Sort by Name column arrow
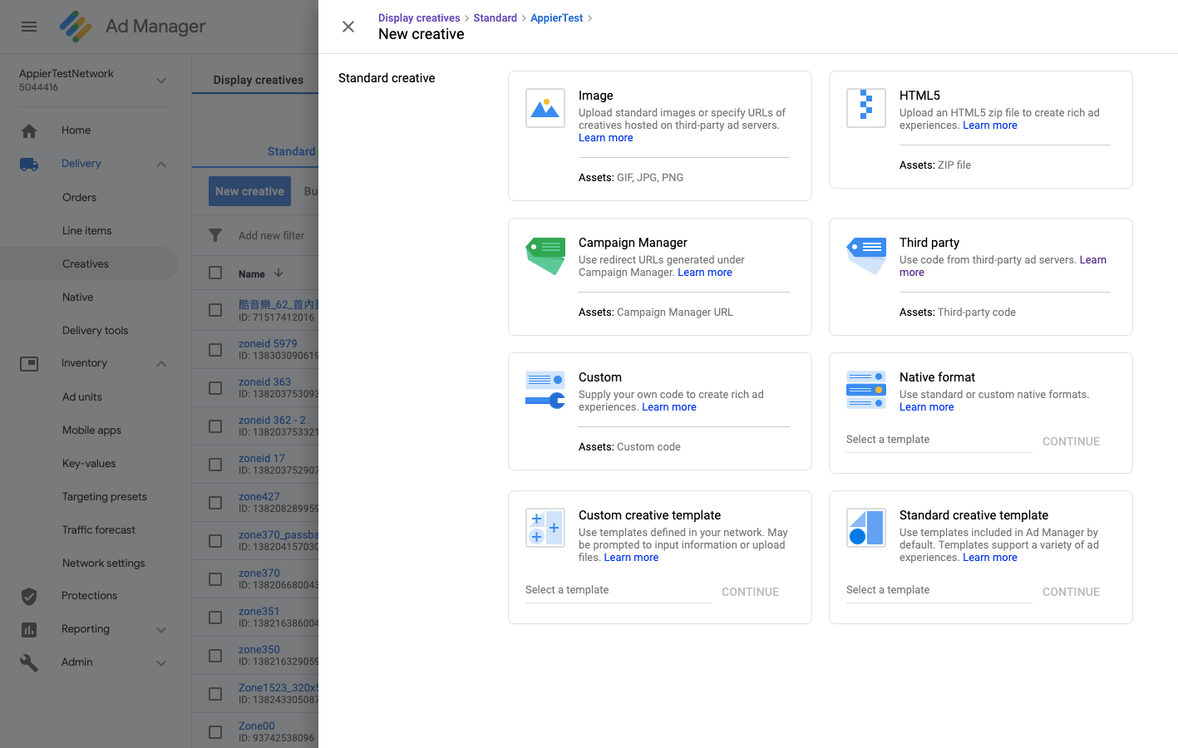The height and width of the screenshot is (748, 1178). [278, 273]
